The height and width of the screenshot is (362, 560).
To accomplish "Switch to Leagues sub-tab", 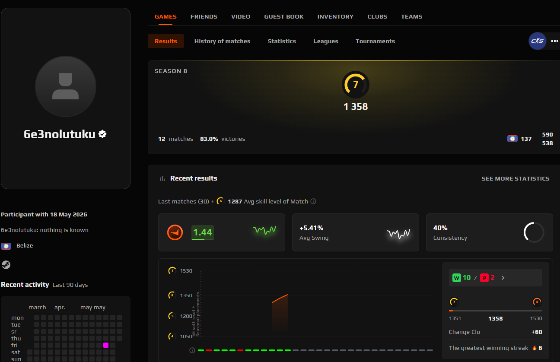I will [326, 41].
